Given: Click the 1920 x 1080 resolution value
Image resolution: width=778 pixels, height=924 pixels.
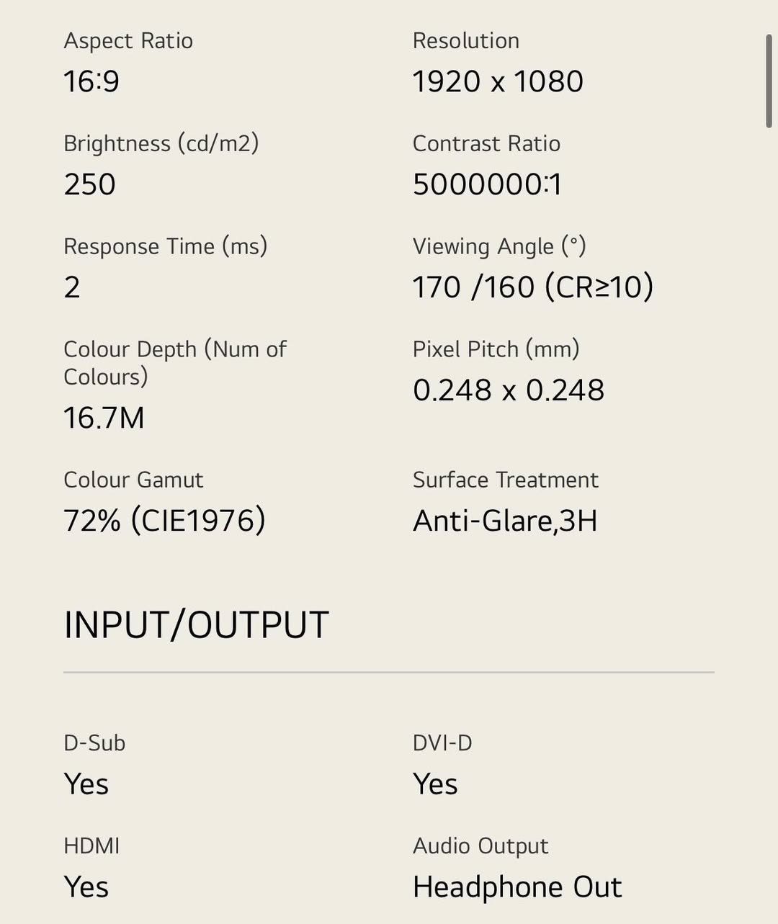Looking at the screenshot, I should pyautogui.click(x=498, y=81).
